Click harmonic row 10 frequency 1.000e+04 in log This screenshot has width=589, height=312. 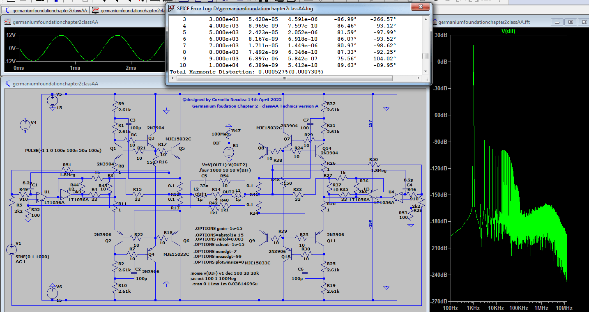223,65
